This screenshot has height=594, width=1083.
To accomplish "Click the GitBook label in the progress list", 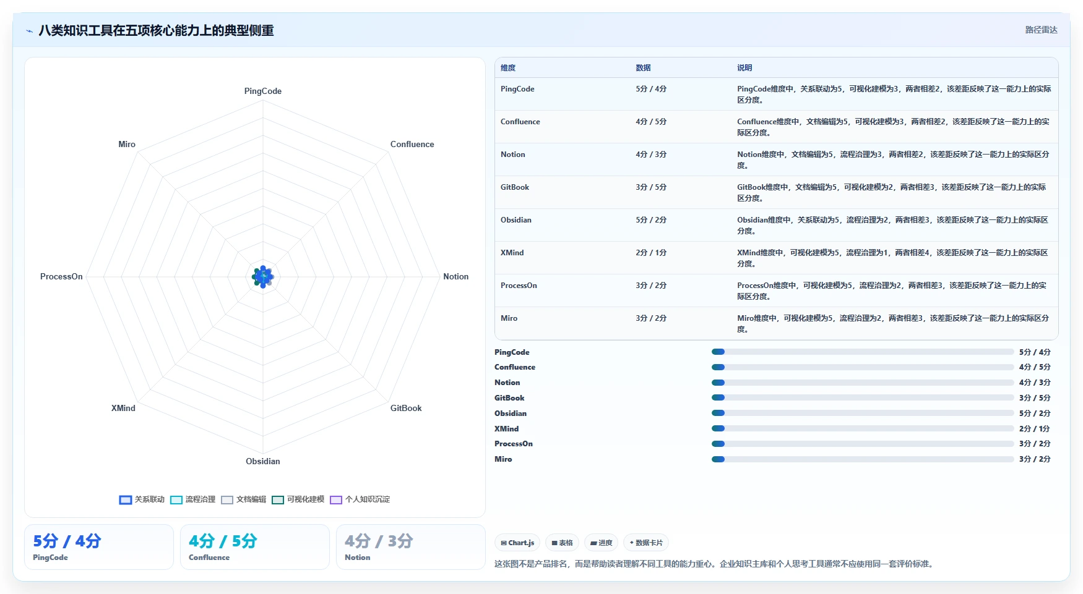I will click(x=509, y=398).
